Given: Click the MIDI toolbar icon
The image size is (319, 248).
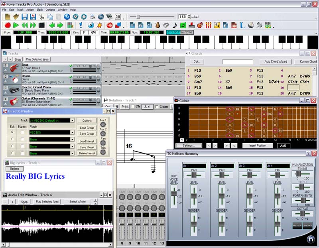Looking at the screenshot, I should (x=268, y=26).
